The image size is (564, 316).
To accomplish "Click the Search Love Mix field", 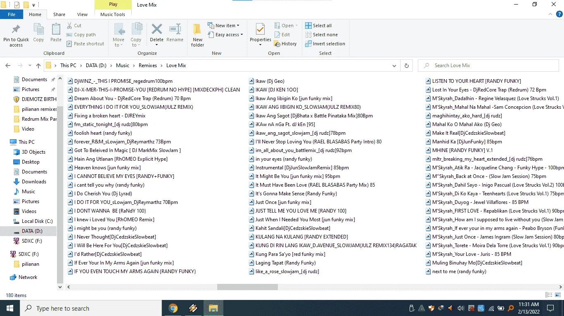I will [x=489, y=66].
